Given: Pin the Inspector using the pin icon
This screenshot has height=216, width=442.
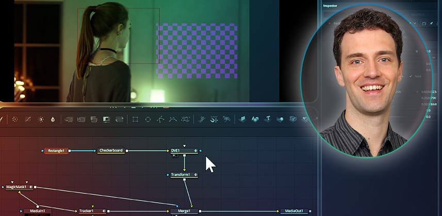Looking at the screenshot, I should [x=431, y=23].
